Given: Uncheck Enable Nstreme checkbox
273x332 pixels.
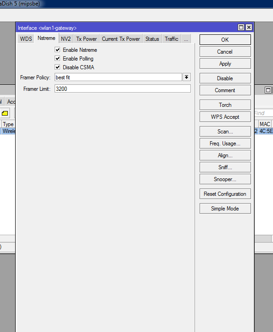Looking at the screenshot, I should click(x=57, y=50).
